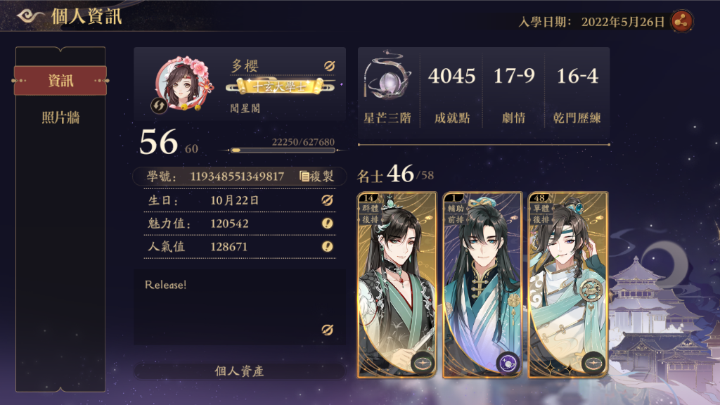Click the 十玄大學士 title banner
Screen dimensions: 720x405
pyautogui.click(x=279, y=86)
